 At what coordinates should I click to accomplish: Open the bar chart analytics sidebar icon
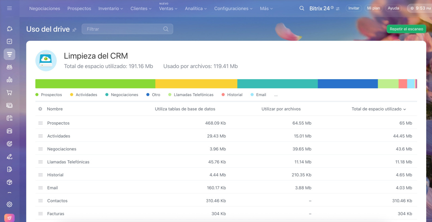pos(9,80)
